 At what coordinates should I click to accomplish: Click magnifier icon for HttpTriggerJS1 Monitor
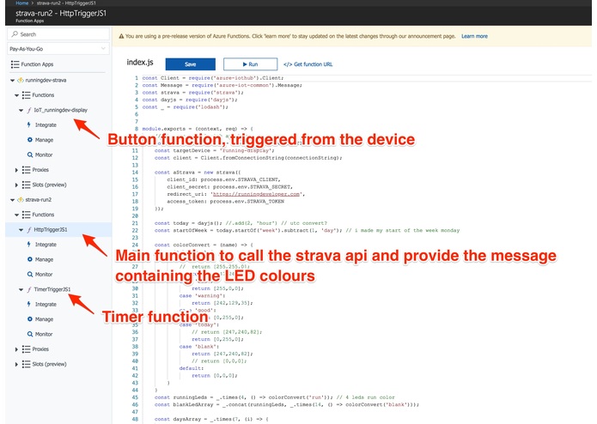(x=30, y=274)
